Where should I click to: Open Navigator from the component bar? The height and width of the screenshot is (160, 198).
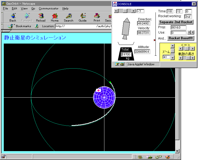140,157
